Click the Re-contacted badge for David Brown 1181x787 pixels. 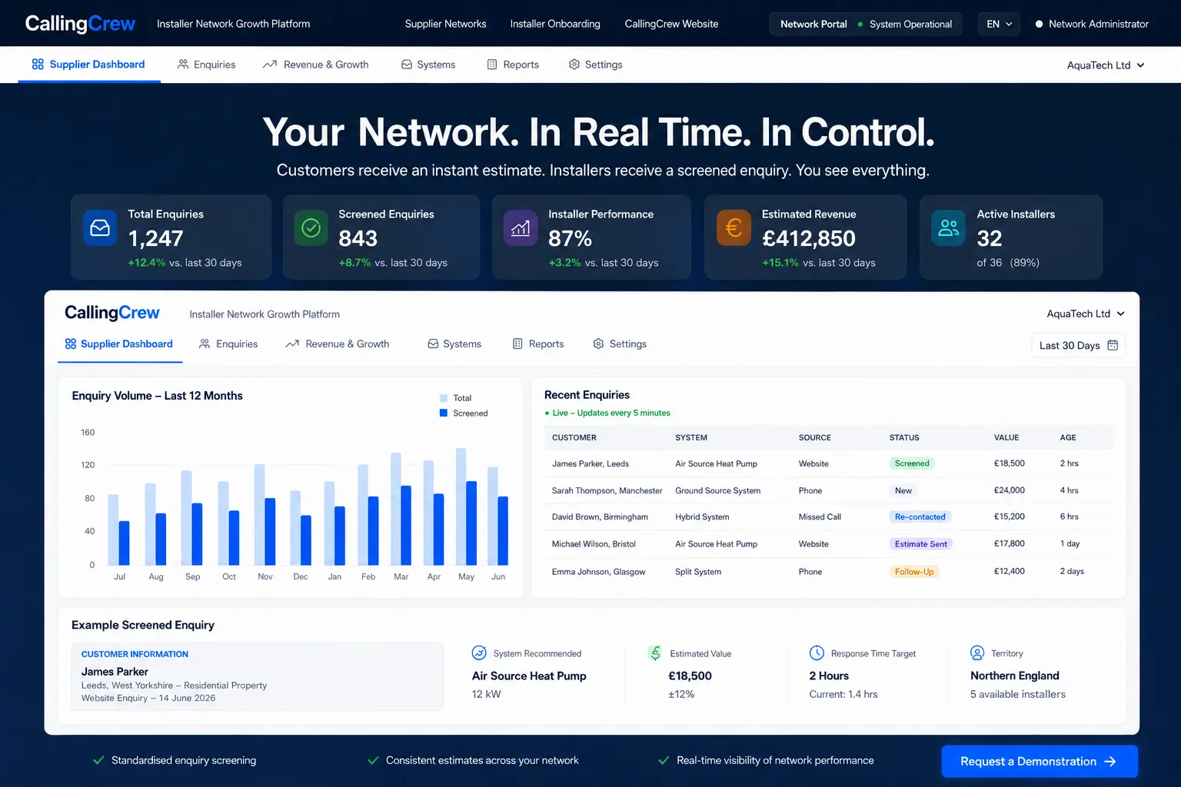pos(920,516)
